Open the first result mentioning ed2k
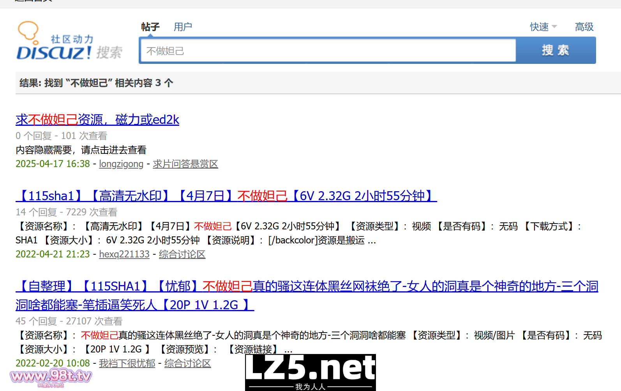Image resolution: width=621 pixels, height=391 pixels. [x=97, y=120]
